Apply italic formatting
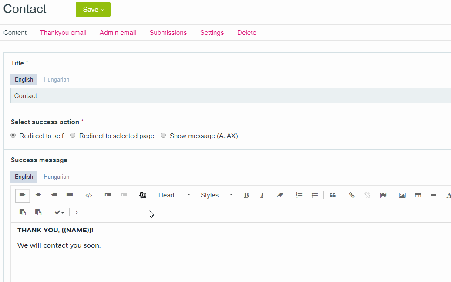Image resolution: width=451 pixels, height=282 pixels. pos(262,195)
